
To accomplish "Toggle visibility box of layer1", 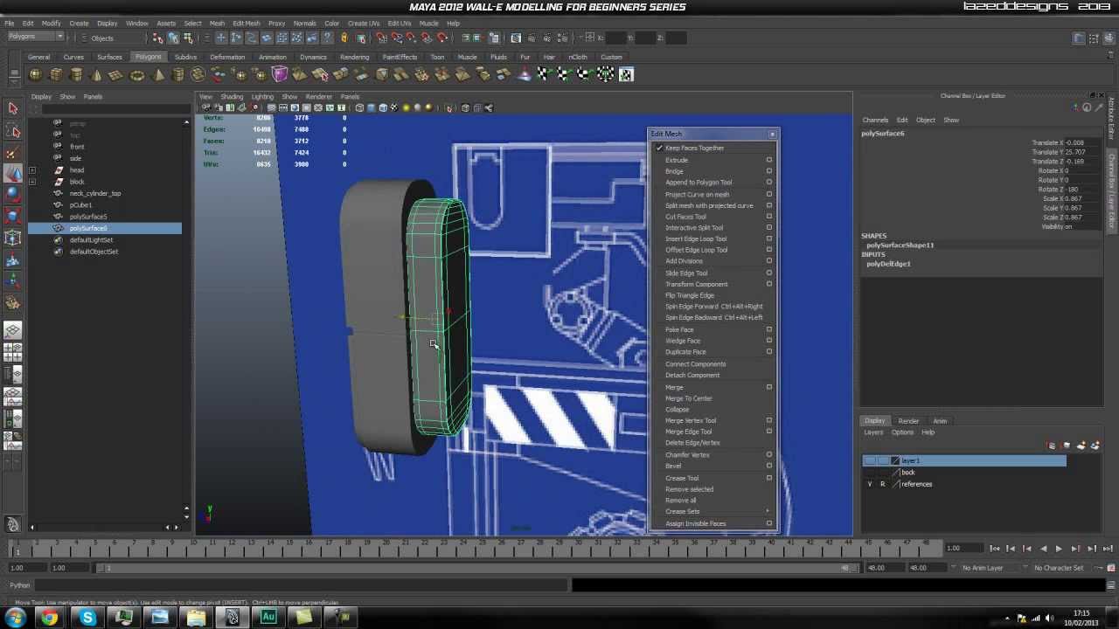I will point(869,460).
